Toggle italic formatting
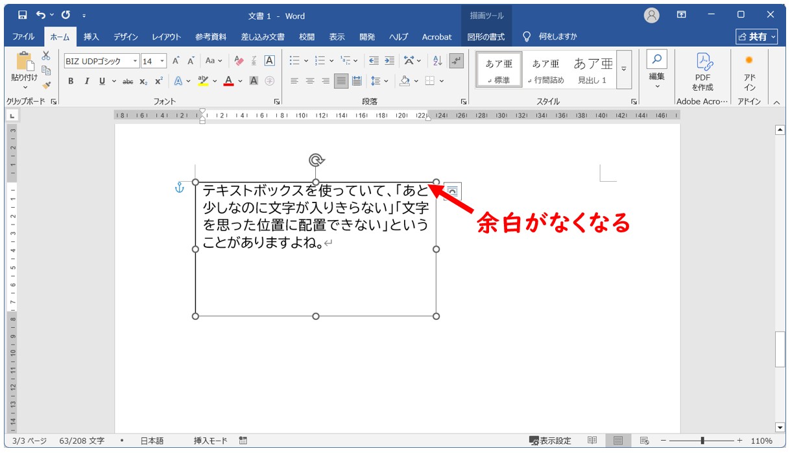Viewport: 790px width, 453px height. click(86, 81)
